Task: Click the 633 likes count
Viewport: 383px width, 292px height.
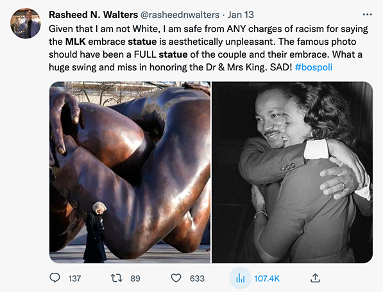Action: tap(197, 279)
